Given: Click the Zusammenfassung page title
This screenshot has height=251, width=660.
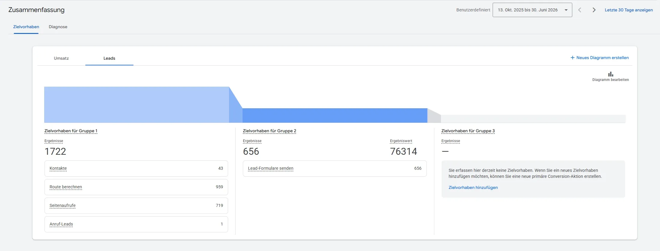Looking at the screenshot, I should pos(36,10).
